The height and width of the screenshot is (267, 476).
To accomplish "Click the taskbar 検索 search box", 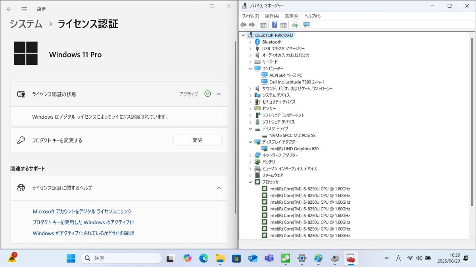I will [121, 258].
